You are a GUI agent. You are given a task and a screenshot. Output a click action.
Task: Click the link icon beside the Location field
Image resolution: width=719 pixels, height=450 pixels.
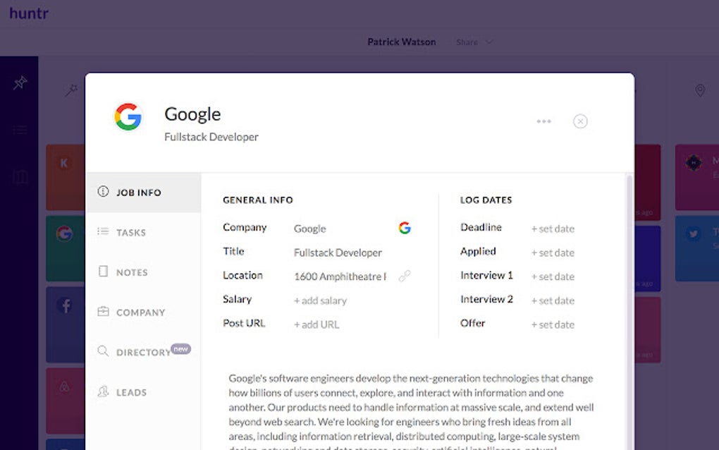pos(404,276)
